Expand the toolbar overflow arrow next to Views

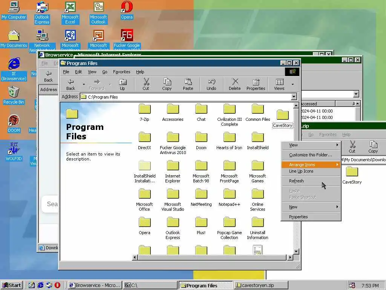click(293, 84)
